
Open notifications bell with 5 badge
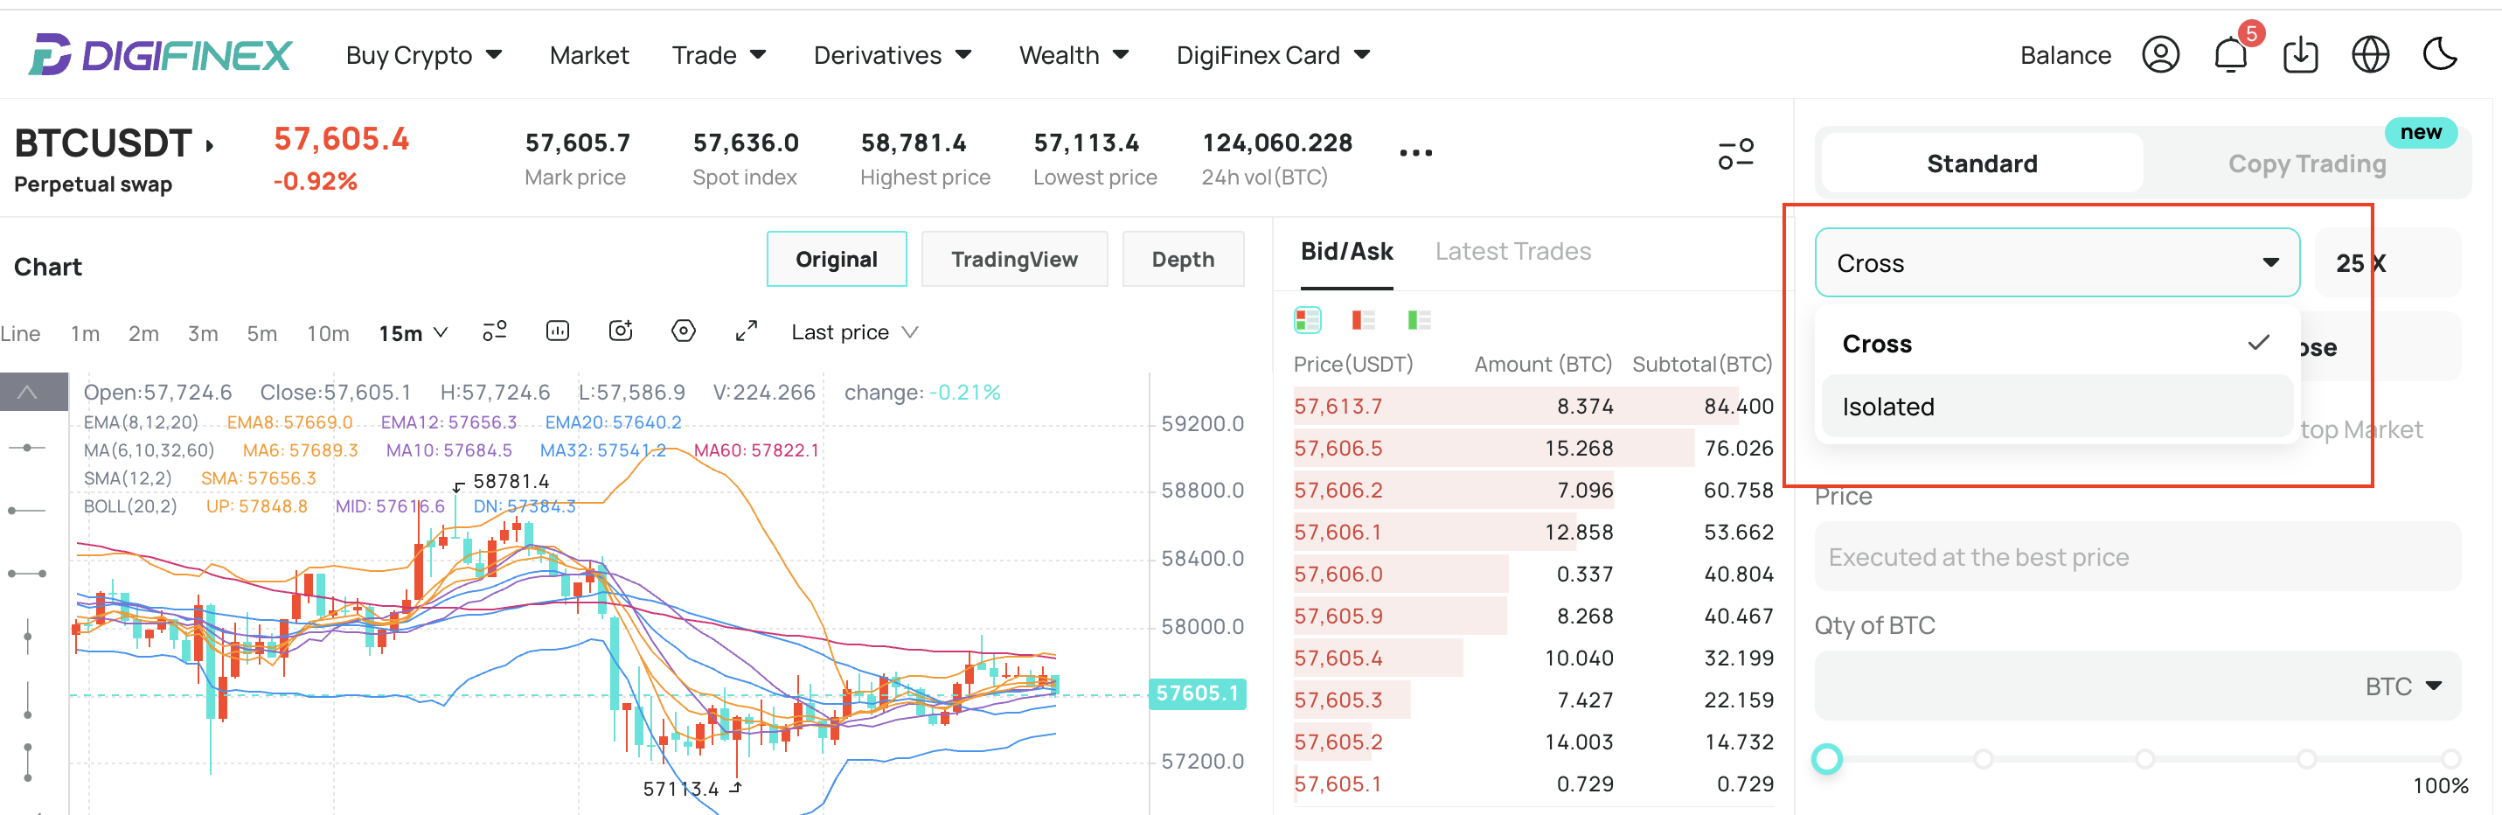(2231, 53)
